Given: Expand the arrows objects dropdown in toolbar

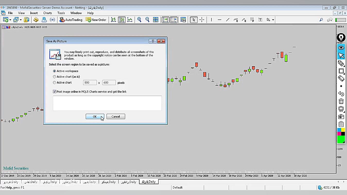Looking at the screenshot, I should (x=273, y=20).
